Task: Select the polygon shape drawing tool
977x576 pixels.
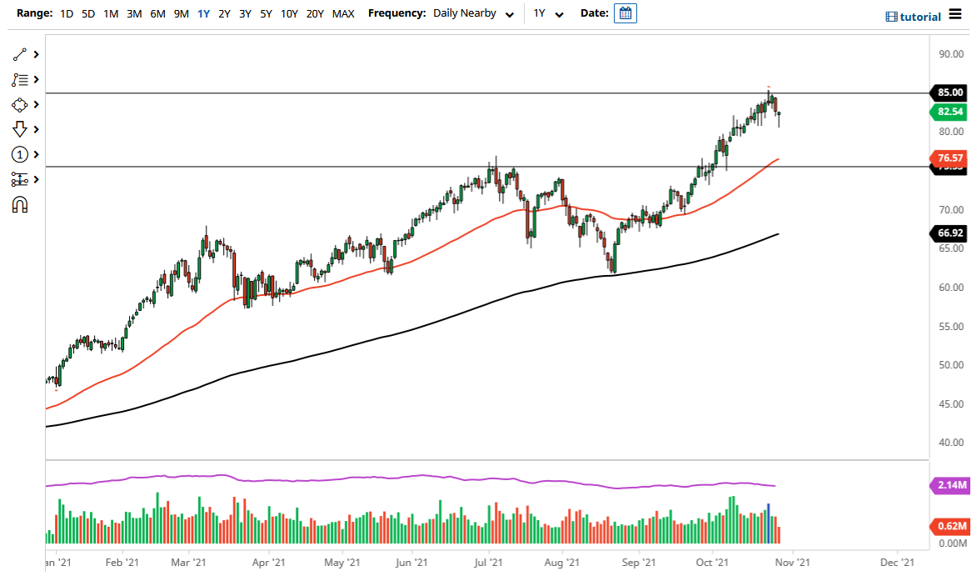Action: 19,104
